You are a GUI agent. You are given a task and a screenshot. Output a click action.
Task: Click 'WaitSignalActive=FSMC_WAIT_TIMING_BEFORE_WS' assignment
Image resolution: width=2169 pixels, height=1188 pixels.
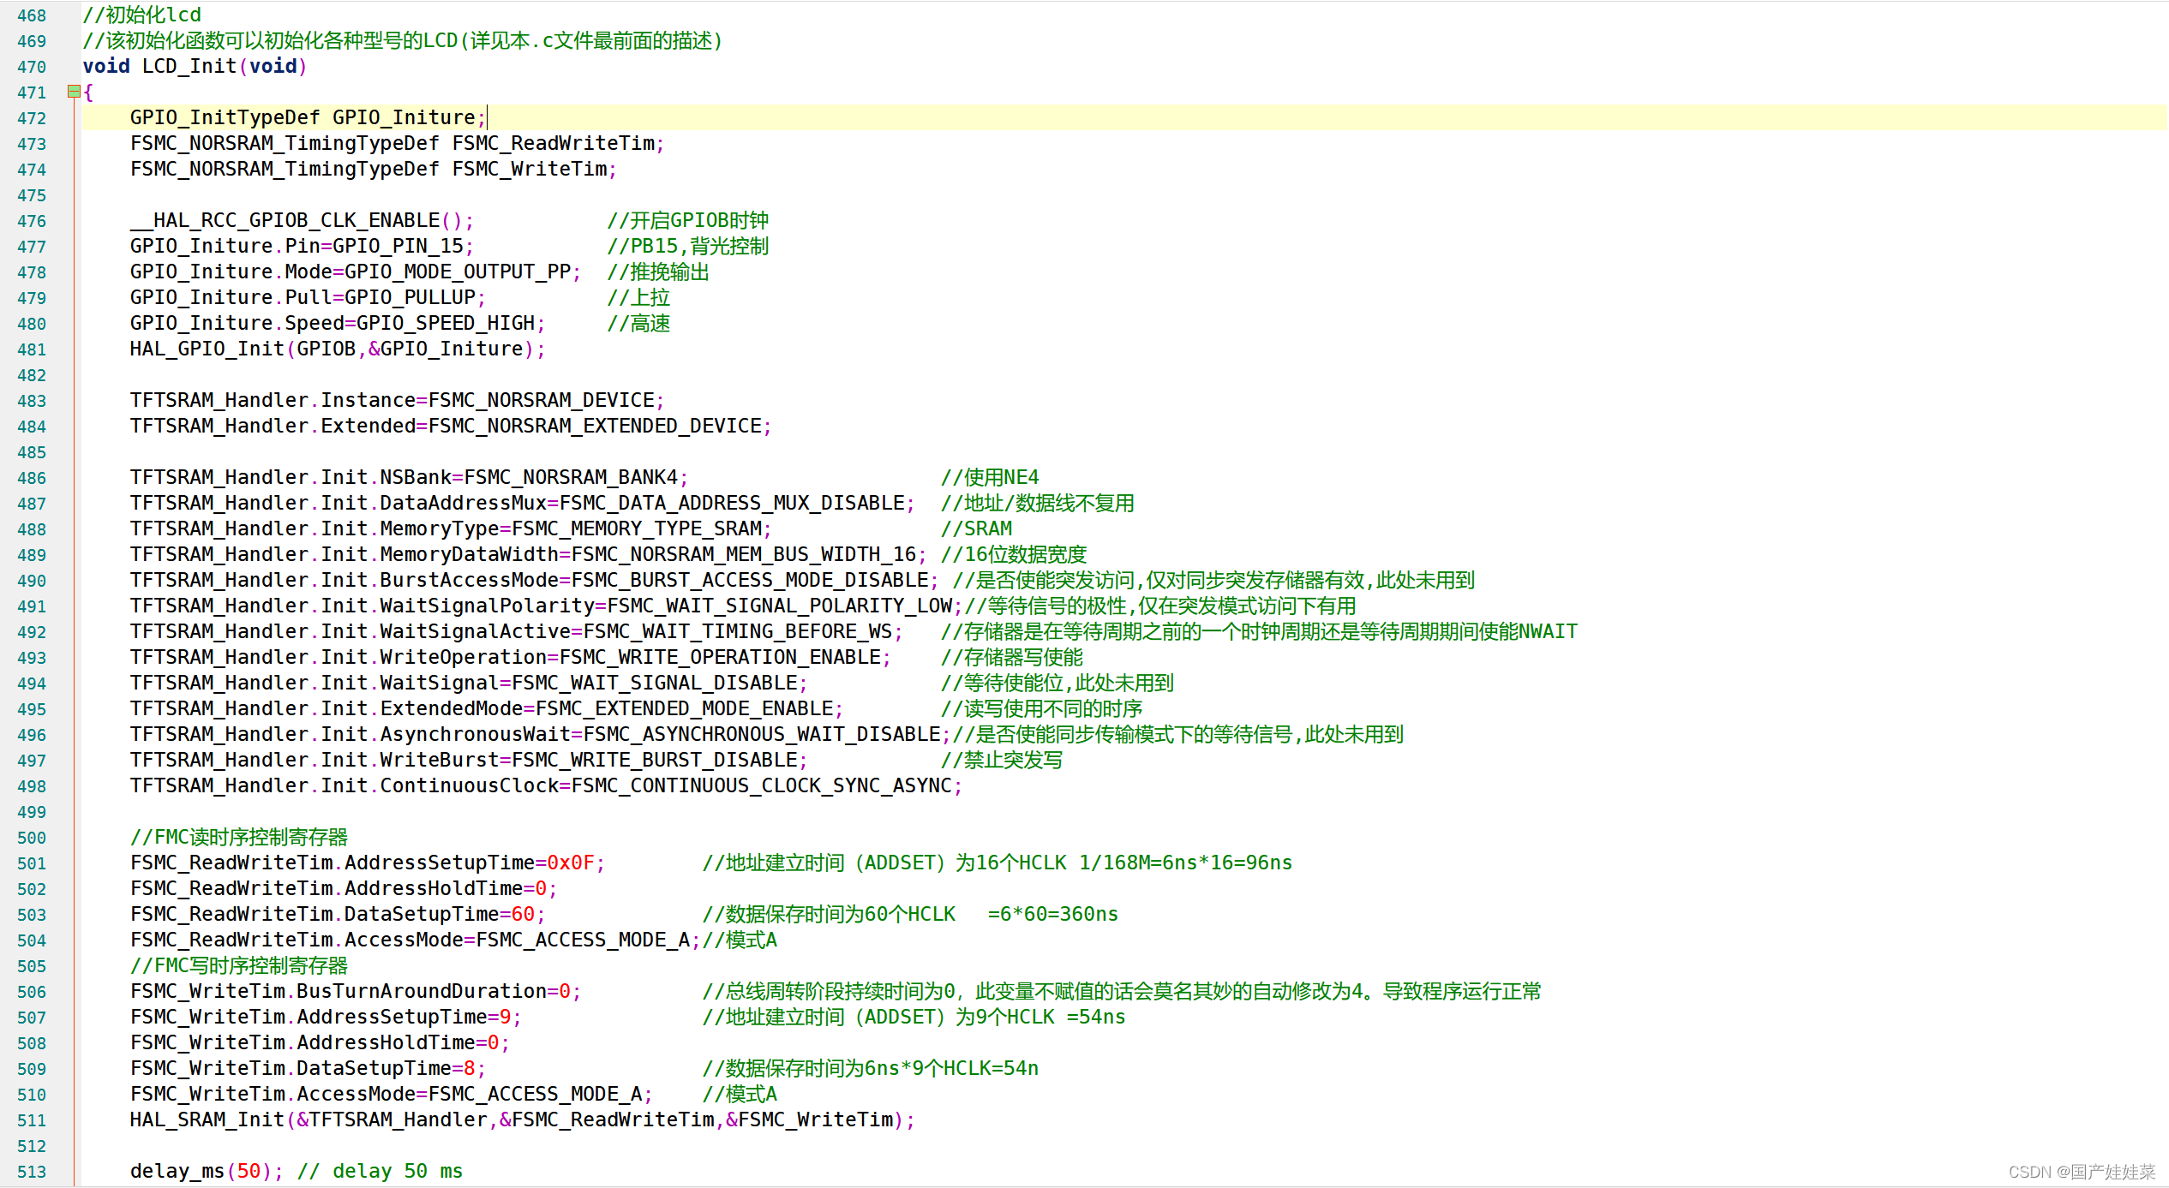click(636, 631)
